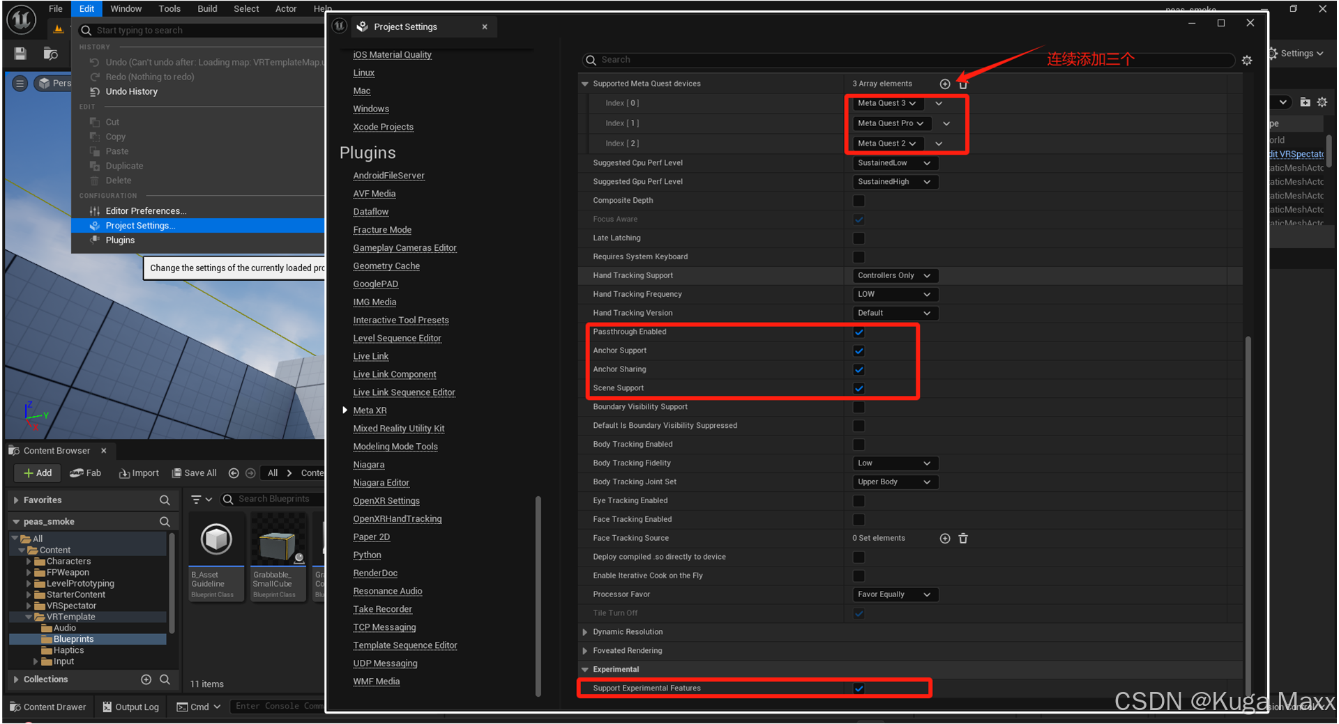
Task: Navigate back in Content Browser history
Action: 234,473
